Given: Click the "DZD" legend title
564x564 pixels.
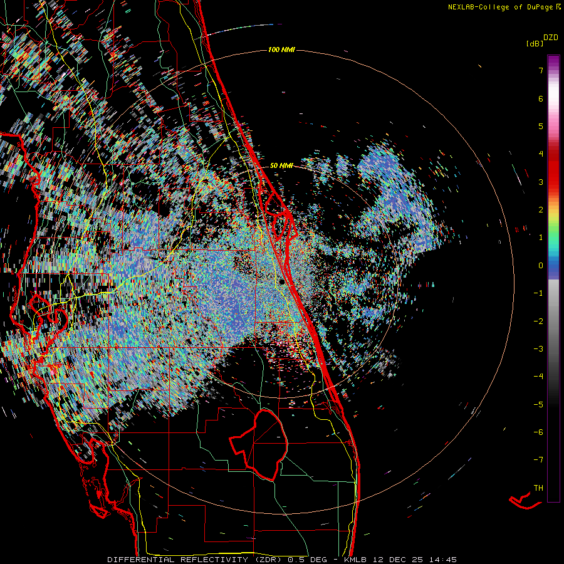Looking at the screenshot, I should click(551, 38).
